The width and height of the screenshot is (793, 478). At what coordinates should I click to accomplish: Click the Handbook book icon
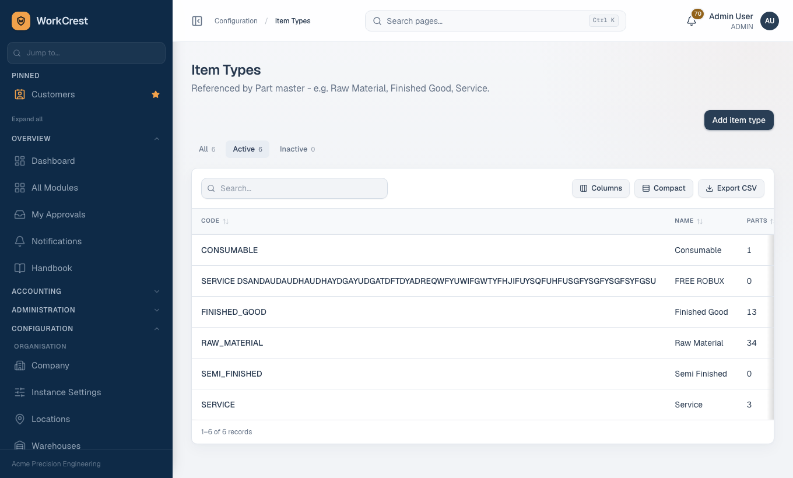[x=20, y=268]
